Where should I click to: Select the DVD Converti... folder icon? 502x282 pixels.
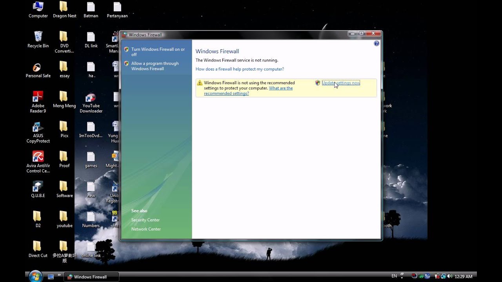(x=64, y=42)
